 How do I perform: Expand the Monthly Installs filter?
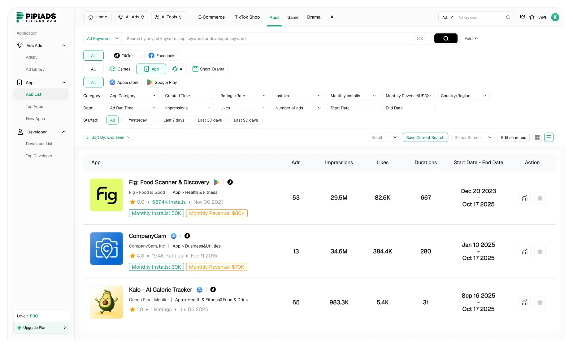[353, 96]
